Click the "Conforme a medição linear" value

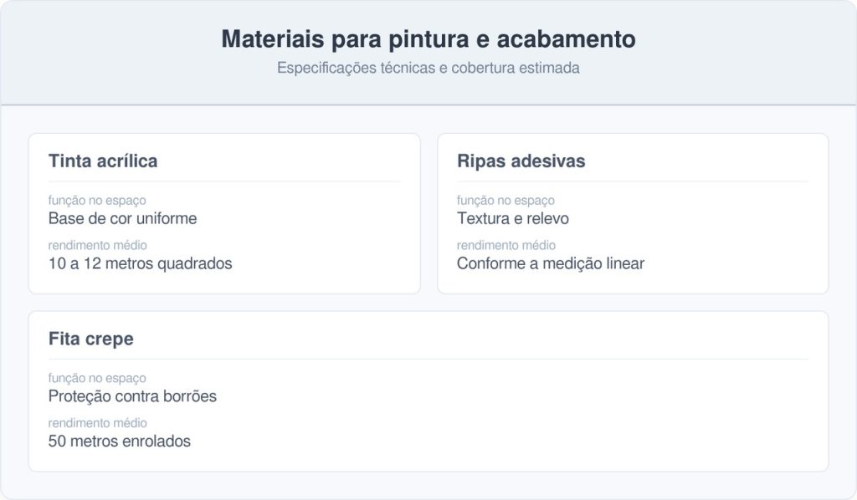pyautogui.click(x=550, y=263)
